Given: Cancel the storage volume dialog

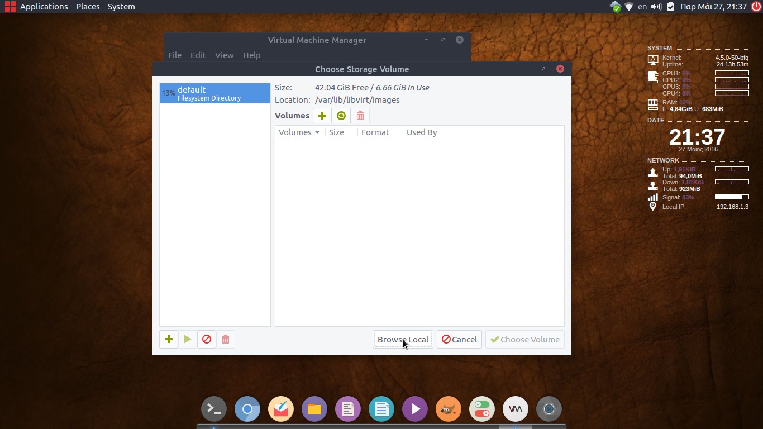Looking at the screenshot, I should tap(459, 339).
